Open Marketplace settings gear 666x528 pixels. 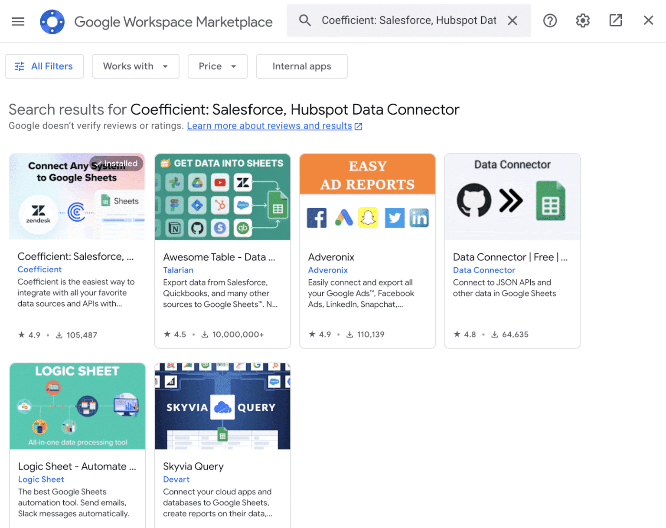tap(583, 20)
